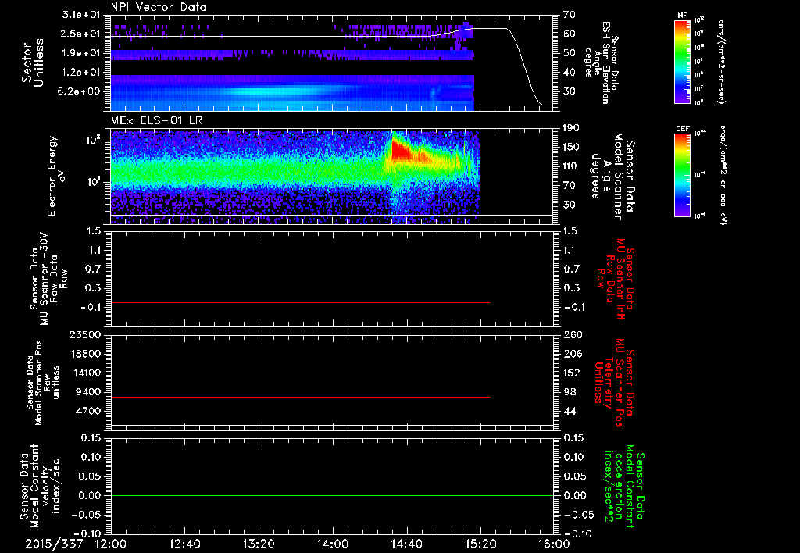Click the 12:40 time axis label
800x553 pixels.
[184, 544]
